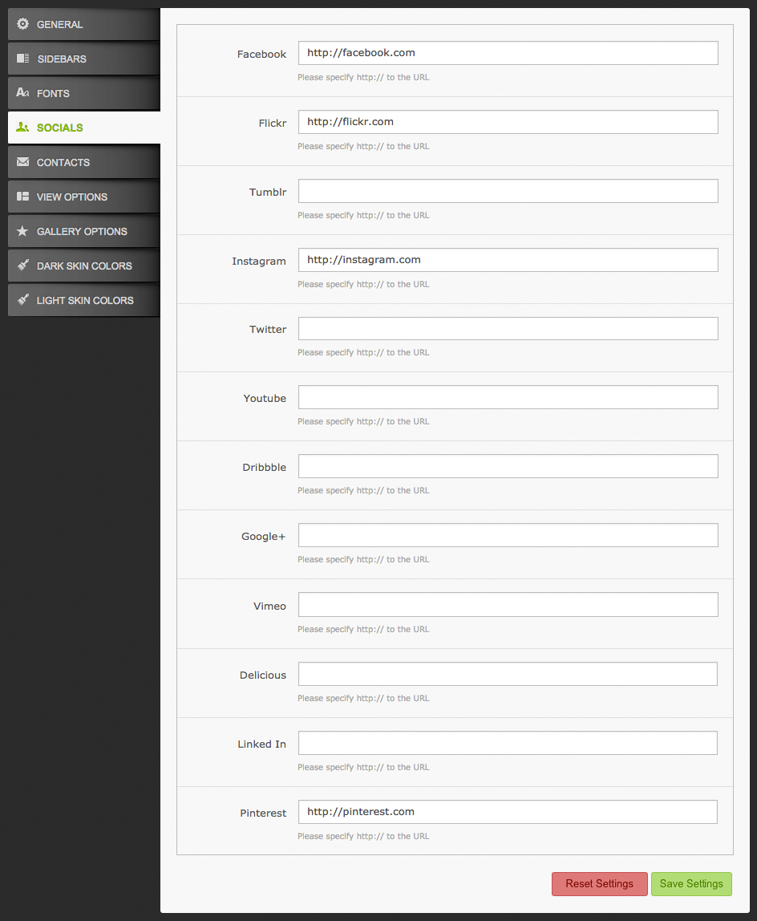Click the Light Skin Colors brush icon
Screen dimensions: 757x921
coord(23,299)
